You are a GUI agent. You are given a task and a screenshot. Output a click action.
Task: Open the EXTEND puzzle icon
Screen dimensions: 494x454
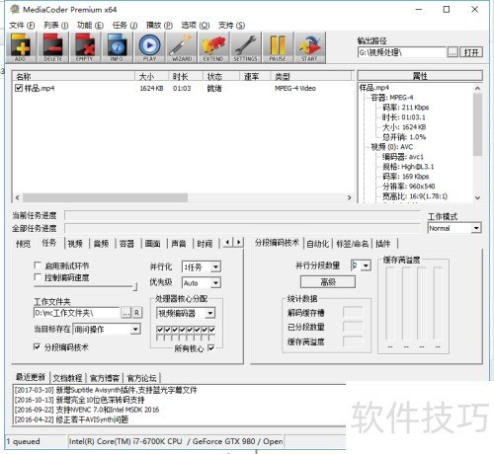(x=213, y=47)
